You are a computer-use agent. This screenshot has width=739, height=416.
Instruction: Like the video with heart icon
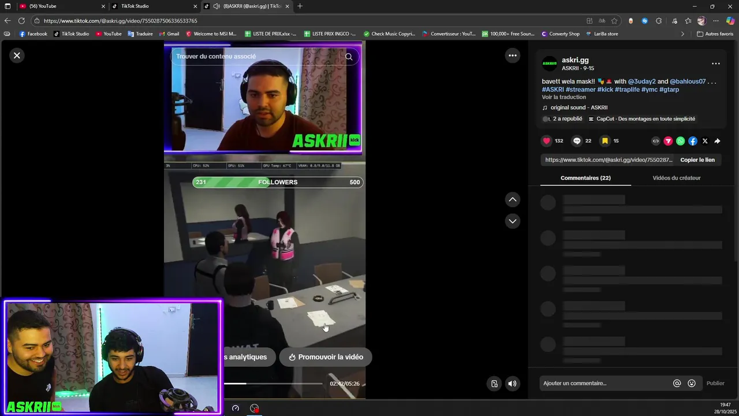pos(546,141)
